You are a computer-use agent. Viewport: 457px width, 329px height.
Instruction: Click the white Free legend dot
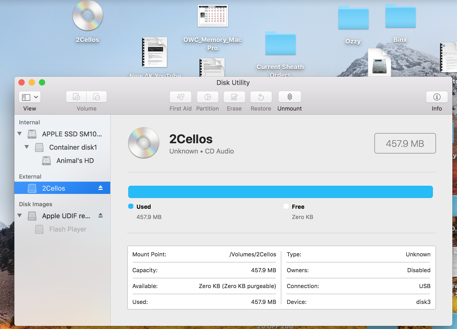[286, 206]
